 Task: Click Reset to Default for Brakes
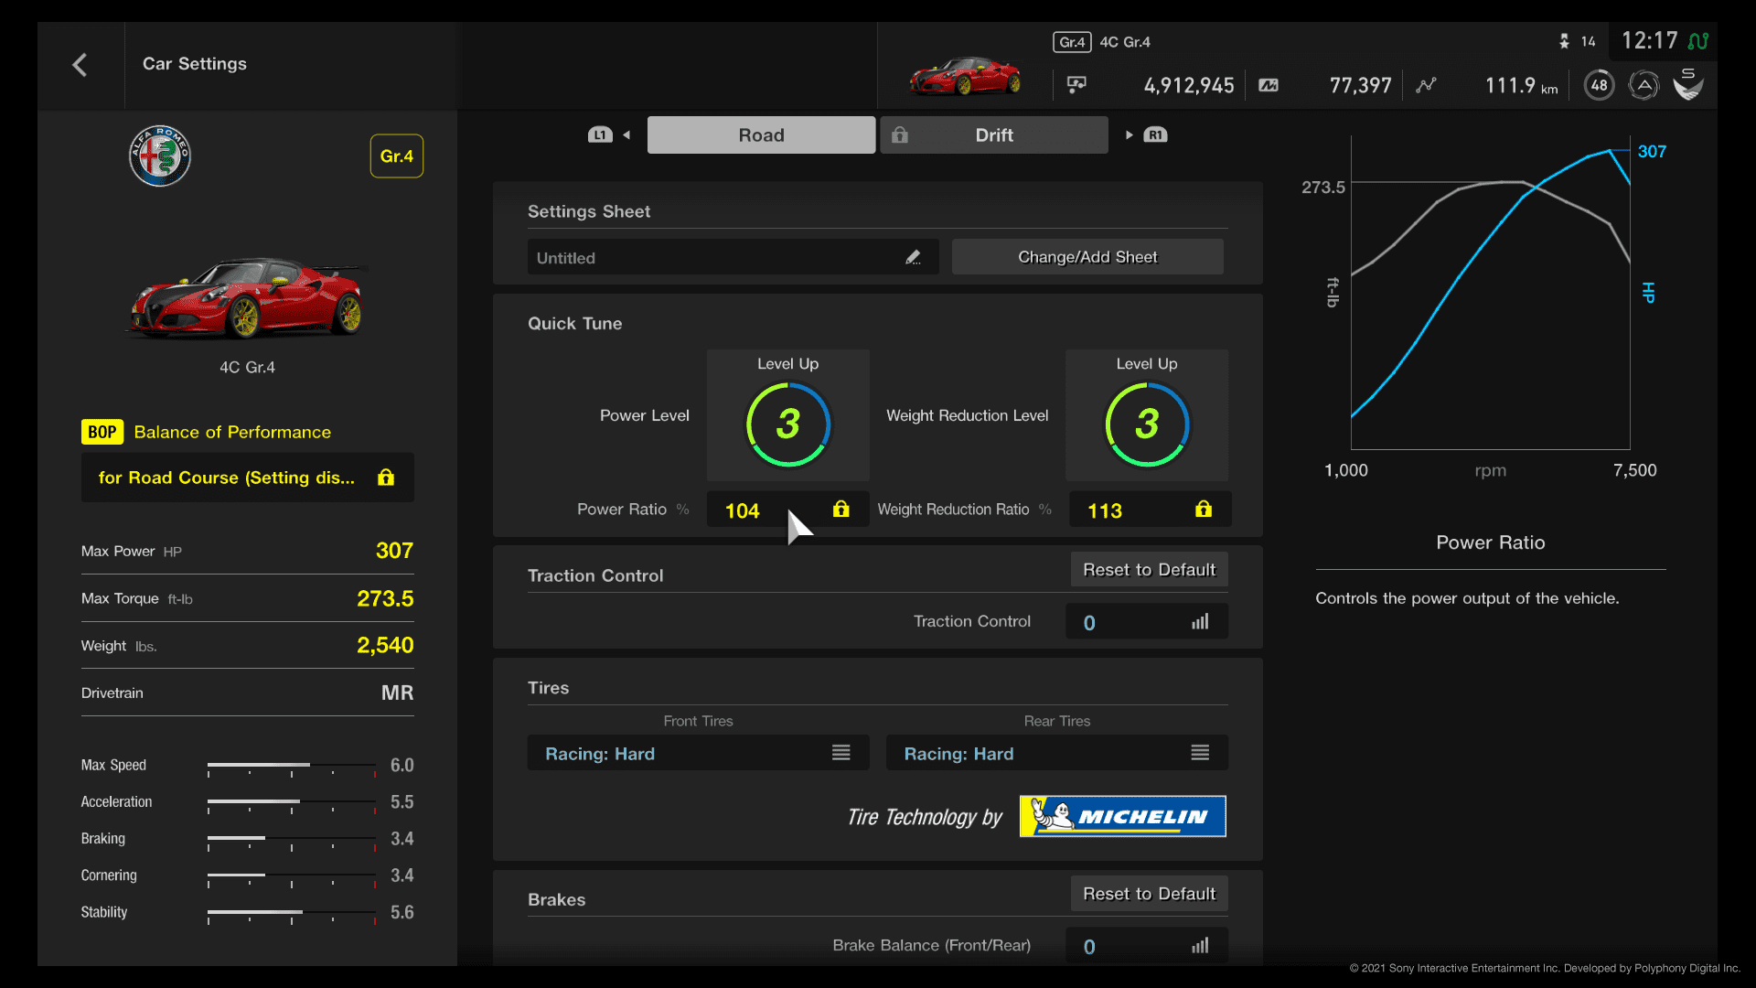click(1148, 893)
